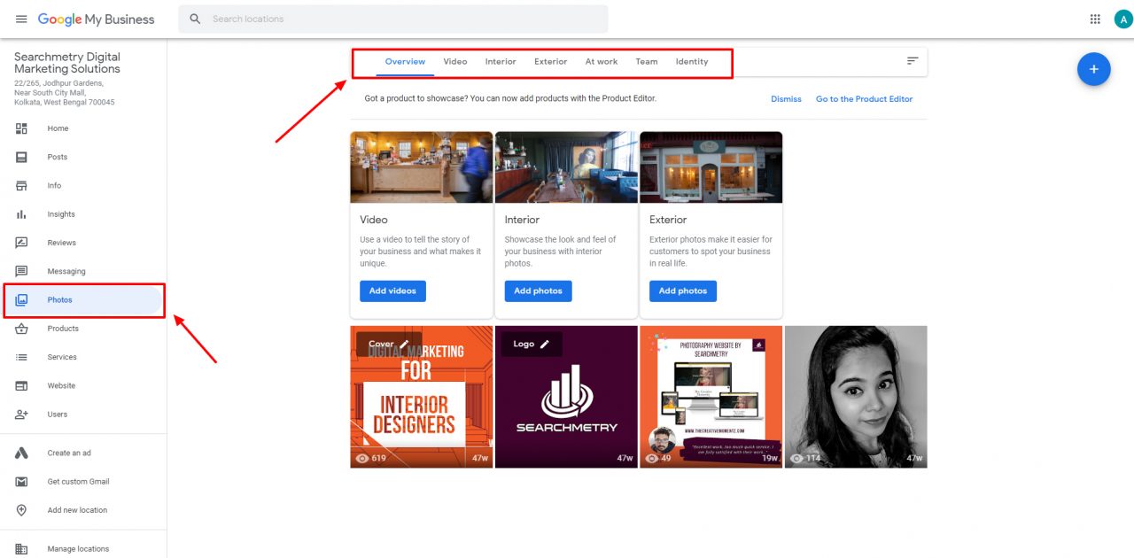Image resolution: width=1134 pixels, height=558 pixels.
Task: Open the photography website photo
Action: click(711, 397)
